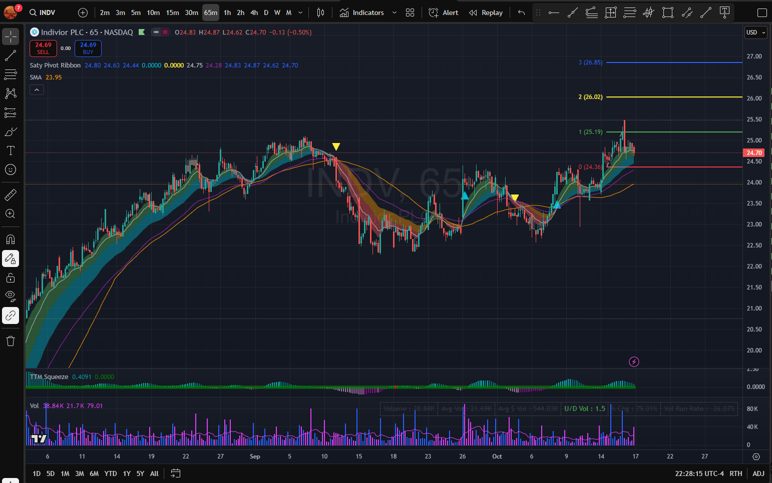This screenshot has width=772, height=483.
Task: Open the go to date calendar icon
Action: click(x=175, y=473)
